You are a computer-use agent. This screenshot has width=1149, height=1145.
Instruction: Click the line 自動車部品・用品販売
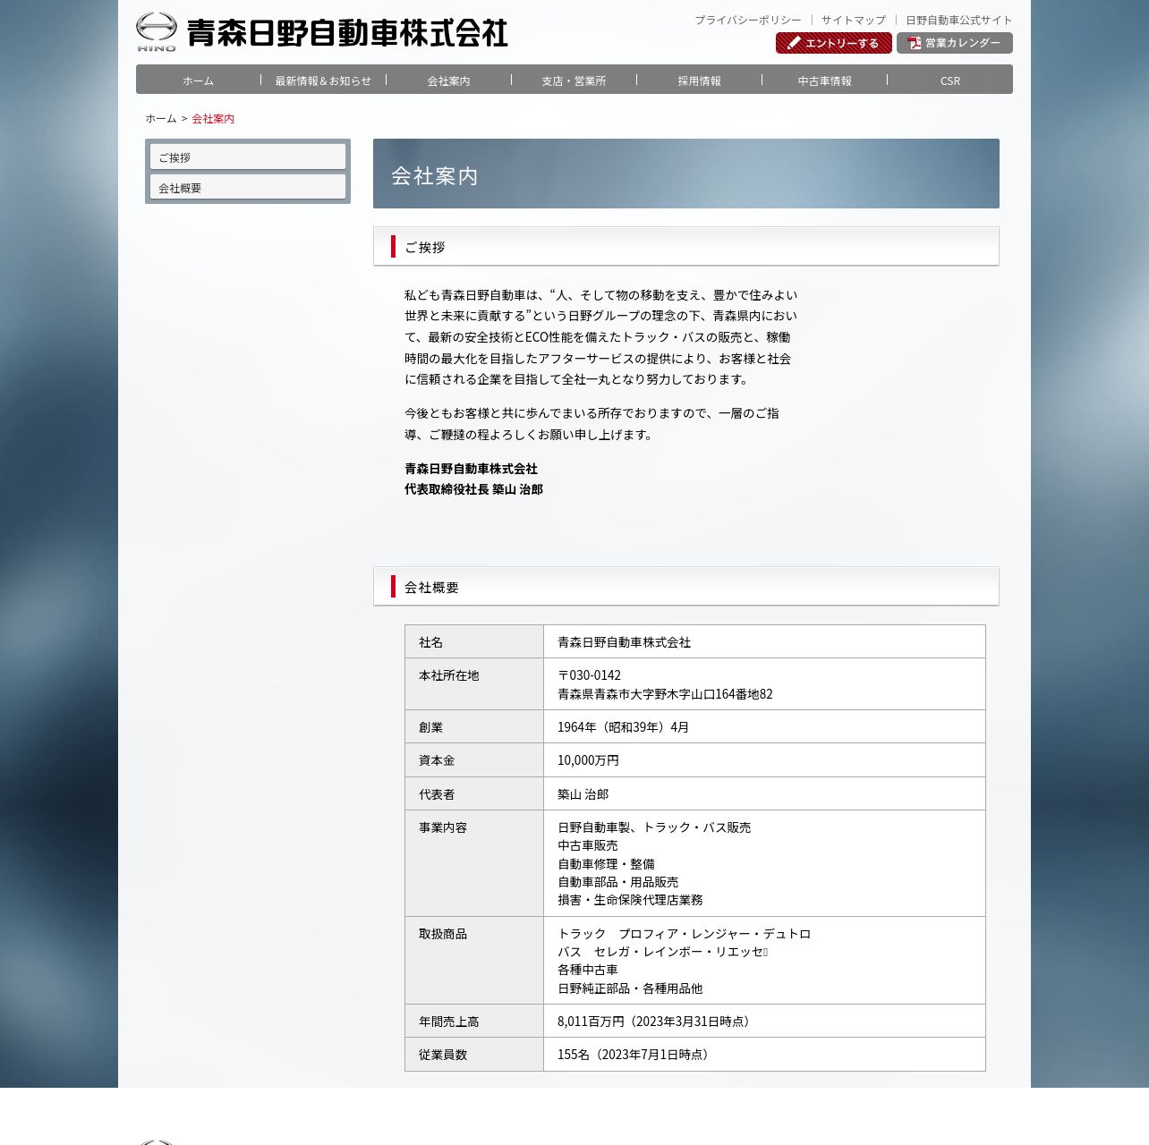coord(617,882)
